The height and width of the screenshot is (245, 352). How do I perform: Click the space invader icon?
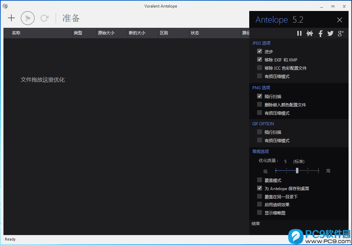310,33
